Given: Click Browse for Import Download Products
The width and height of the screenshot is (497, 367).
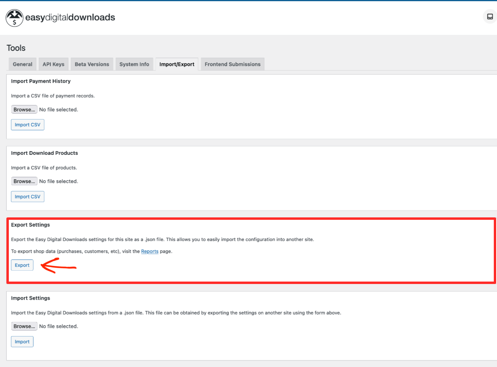Looking at the screenshot, I should point(24,181).
